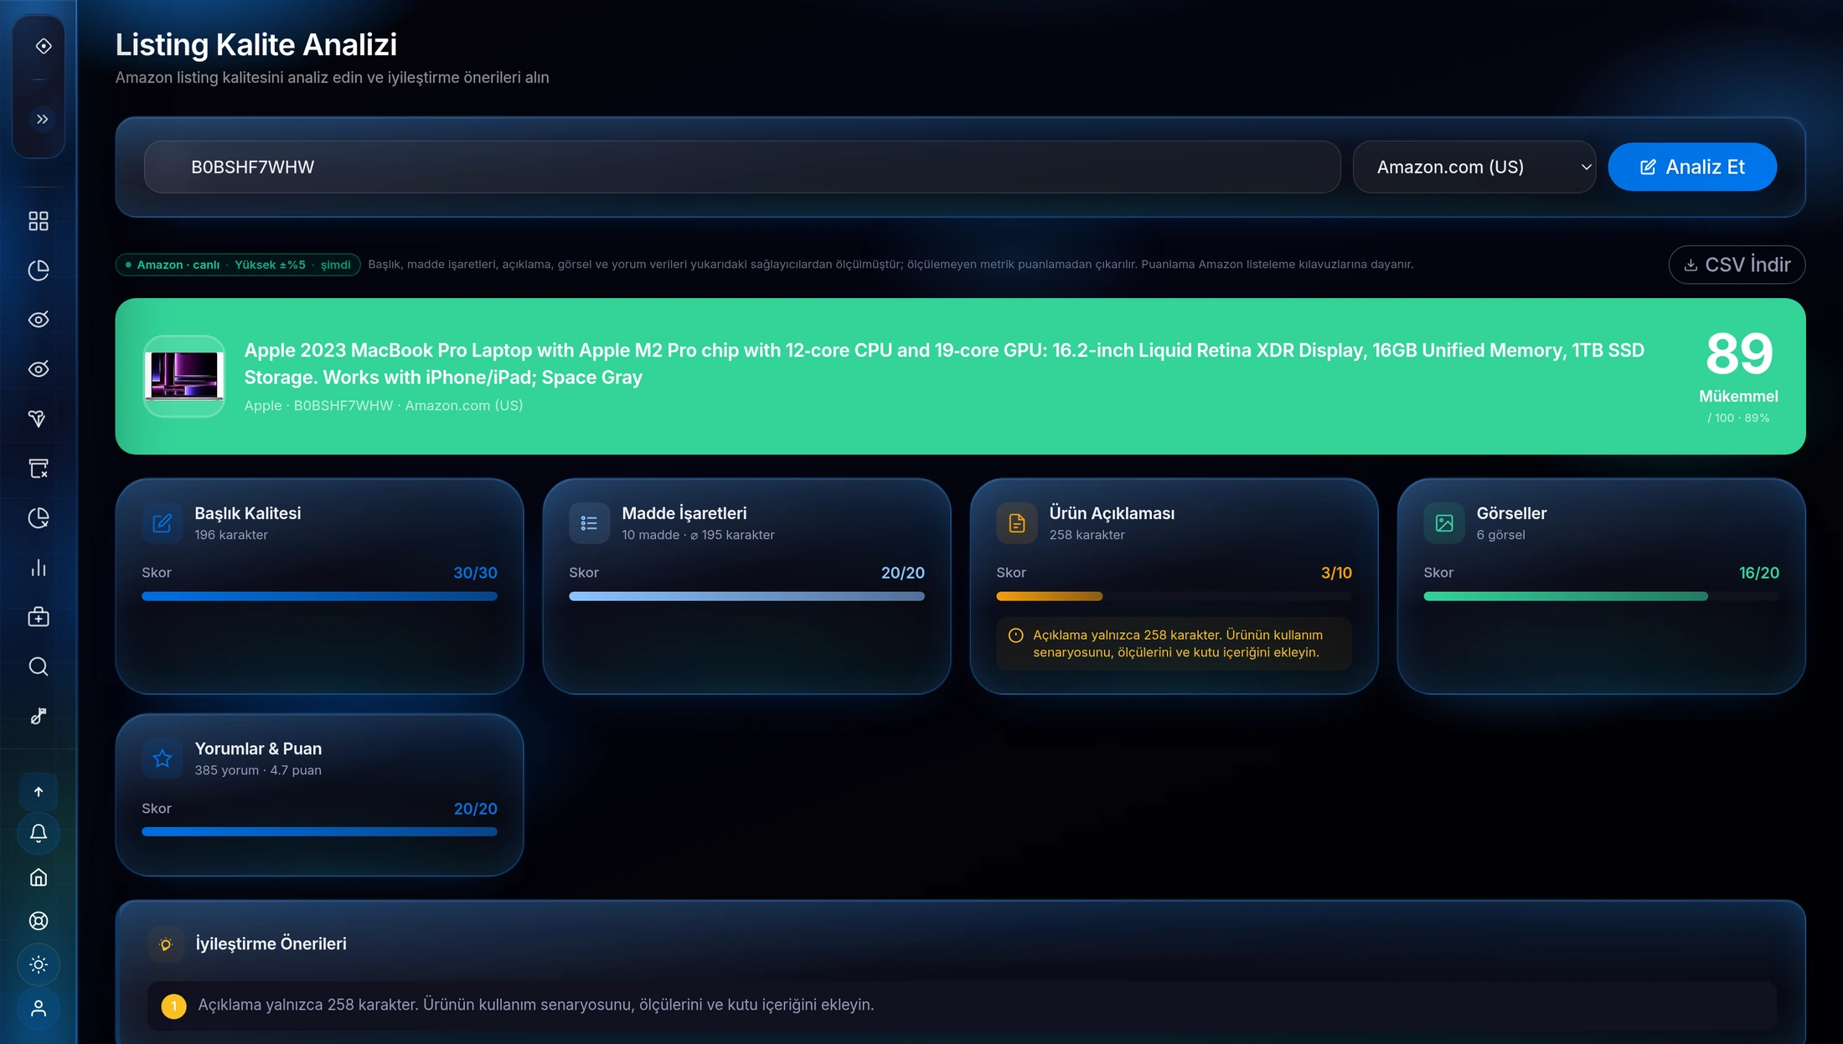
Task: Click the Ürün Açıklaması orange score progress bar
Action: point(1174,596)
